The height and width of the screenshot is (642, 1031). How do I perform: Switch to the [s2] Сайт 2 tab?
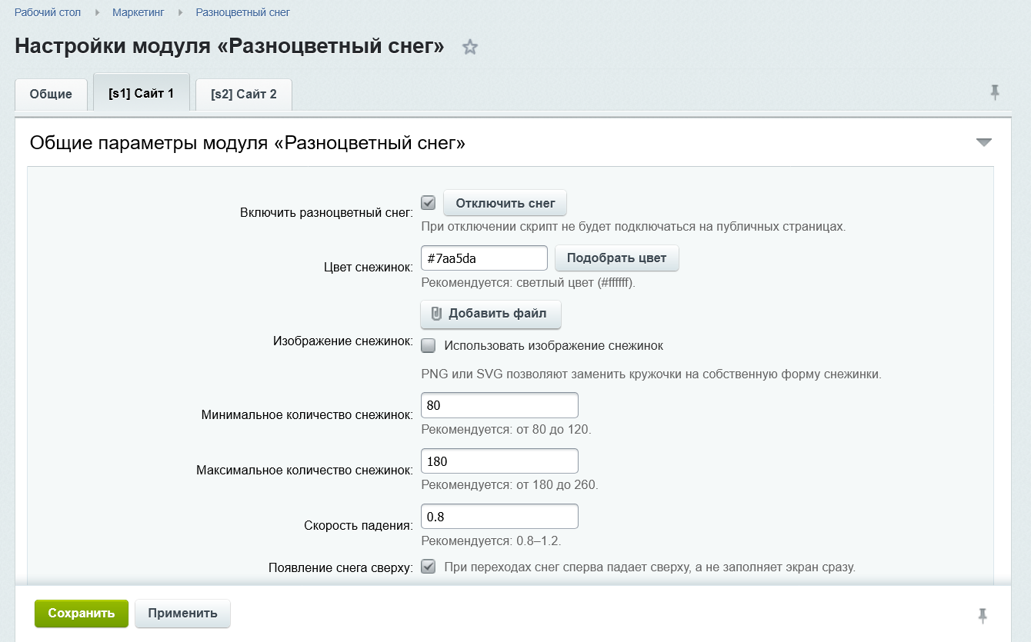click(x=243, y=94)
